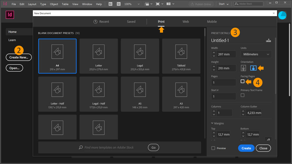
Task: Open the Object menu
Action: [54, 4]
